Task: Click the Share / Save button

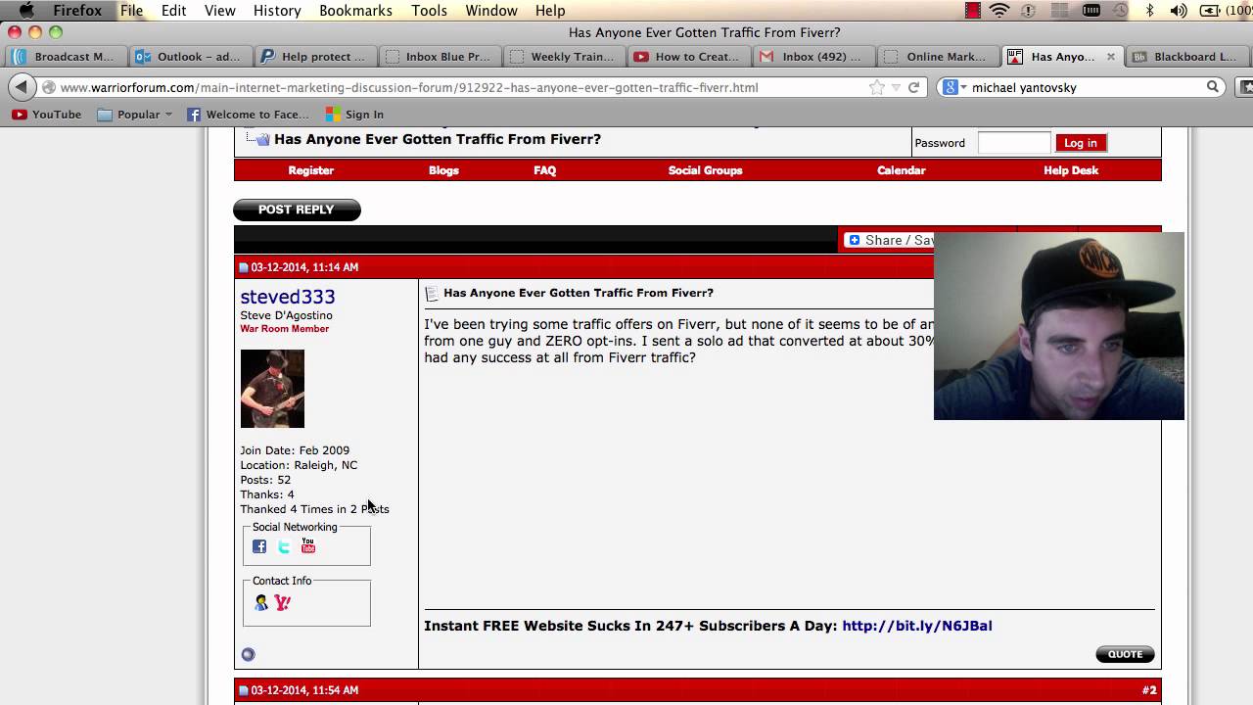Action: pos(890,240)
